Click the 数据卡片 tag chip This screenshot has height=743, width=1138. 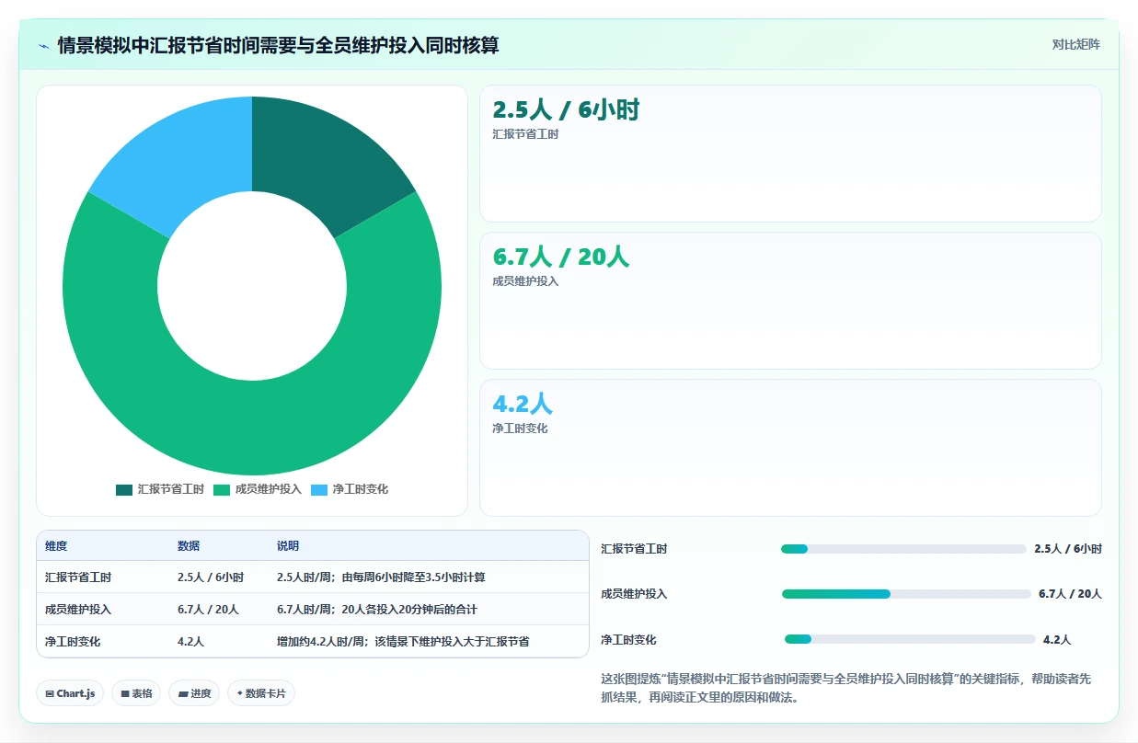[261, 693]
